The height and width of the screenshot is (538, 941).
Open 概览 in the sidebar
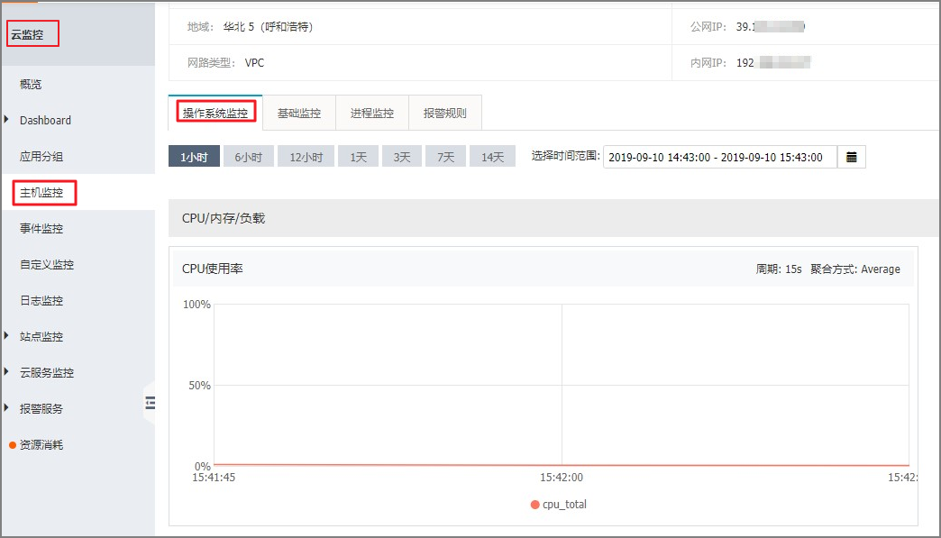[31, 85]
